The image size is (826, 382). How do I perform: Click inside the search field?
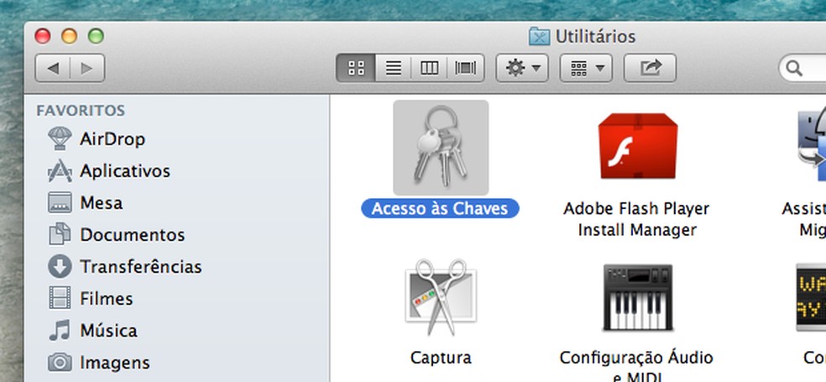802,68
